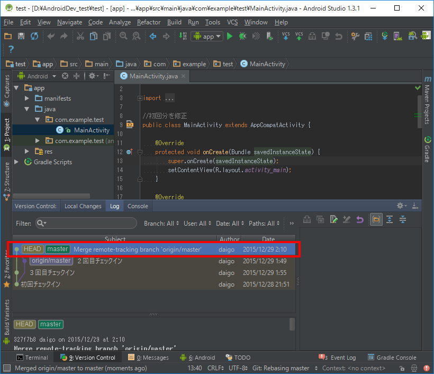The height and width of the screenshot is (374, 434).
Task: Toggle the 7: Structure side panel
Action: (x=6, y=181)
